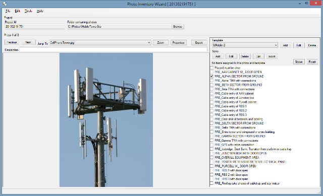This screenshot has width=323, height=196.
Task: Check PRE_RBS 3 with door open
Action: tap(212, 179)
